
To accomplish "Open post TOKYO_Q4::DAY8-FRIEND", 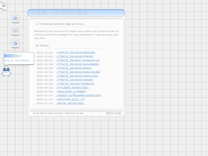I will point(75,57).
